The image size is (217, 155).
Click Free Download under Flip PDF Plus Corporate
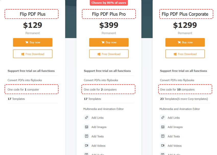(185, 54)
